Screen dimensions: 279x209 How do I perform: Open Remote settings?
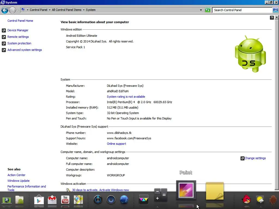click(x=18, y=37)
